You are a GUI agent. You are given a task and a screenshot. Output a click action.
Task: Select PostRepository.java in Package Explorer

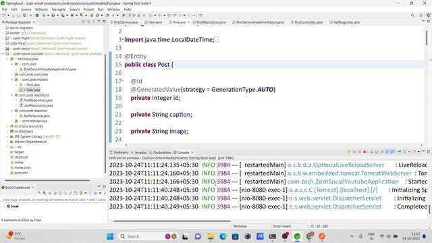click(38, 101)
